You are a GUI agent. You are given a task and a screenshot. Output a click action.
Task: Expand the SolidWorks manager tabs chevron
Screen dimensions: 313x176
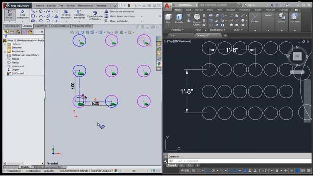click(42, 32)
